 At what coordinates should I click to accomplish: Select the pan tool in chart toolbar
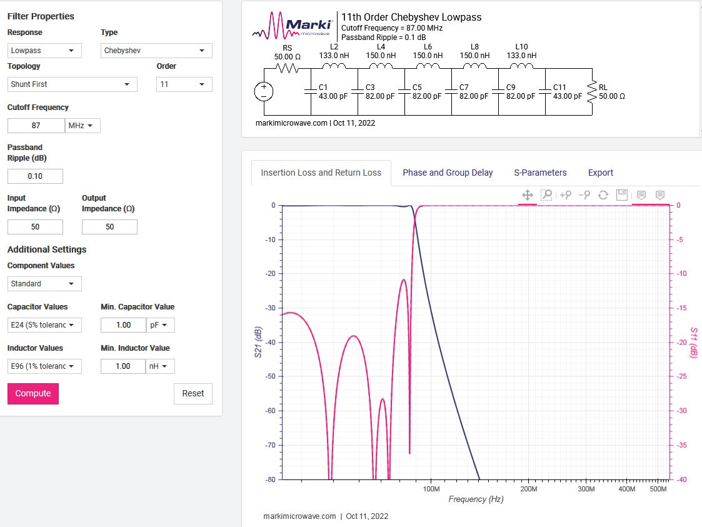[x=528, y=195]
